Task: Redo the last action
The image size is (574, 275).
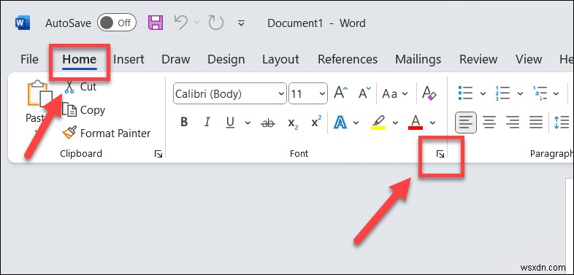Action: point(216,23)
